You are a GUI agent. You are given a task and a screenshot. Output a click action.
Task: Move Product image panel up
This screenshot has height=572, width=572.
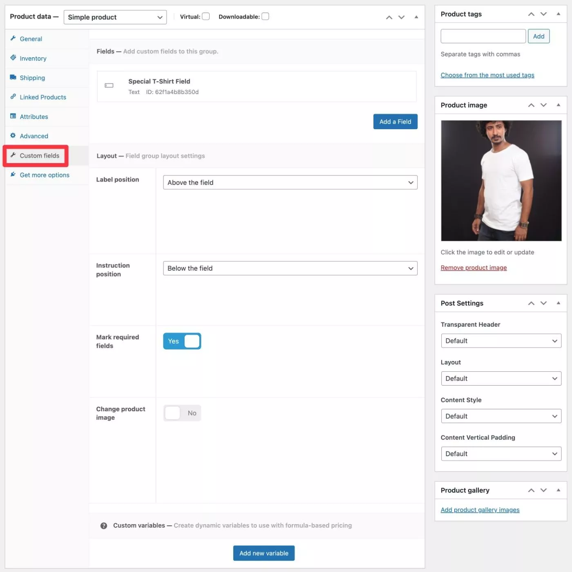pos(531,105)
